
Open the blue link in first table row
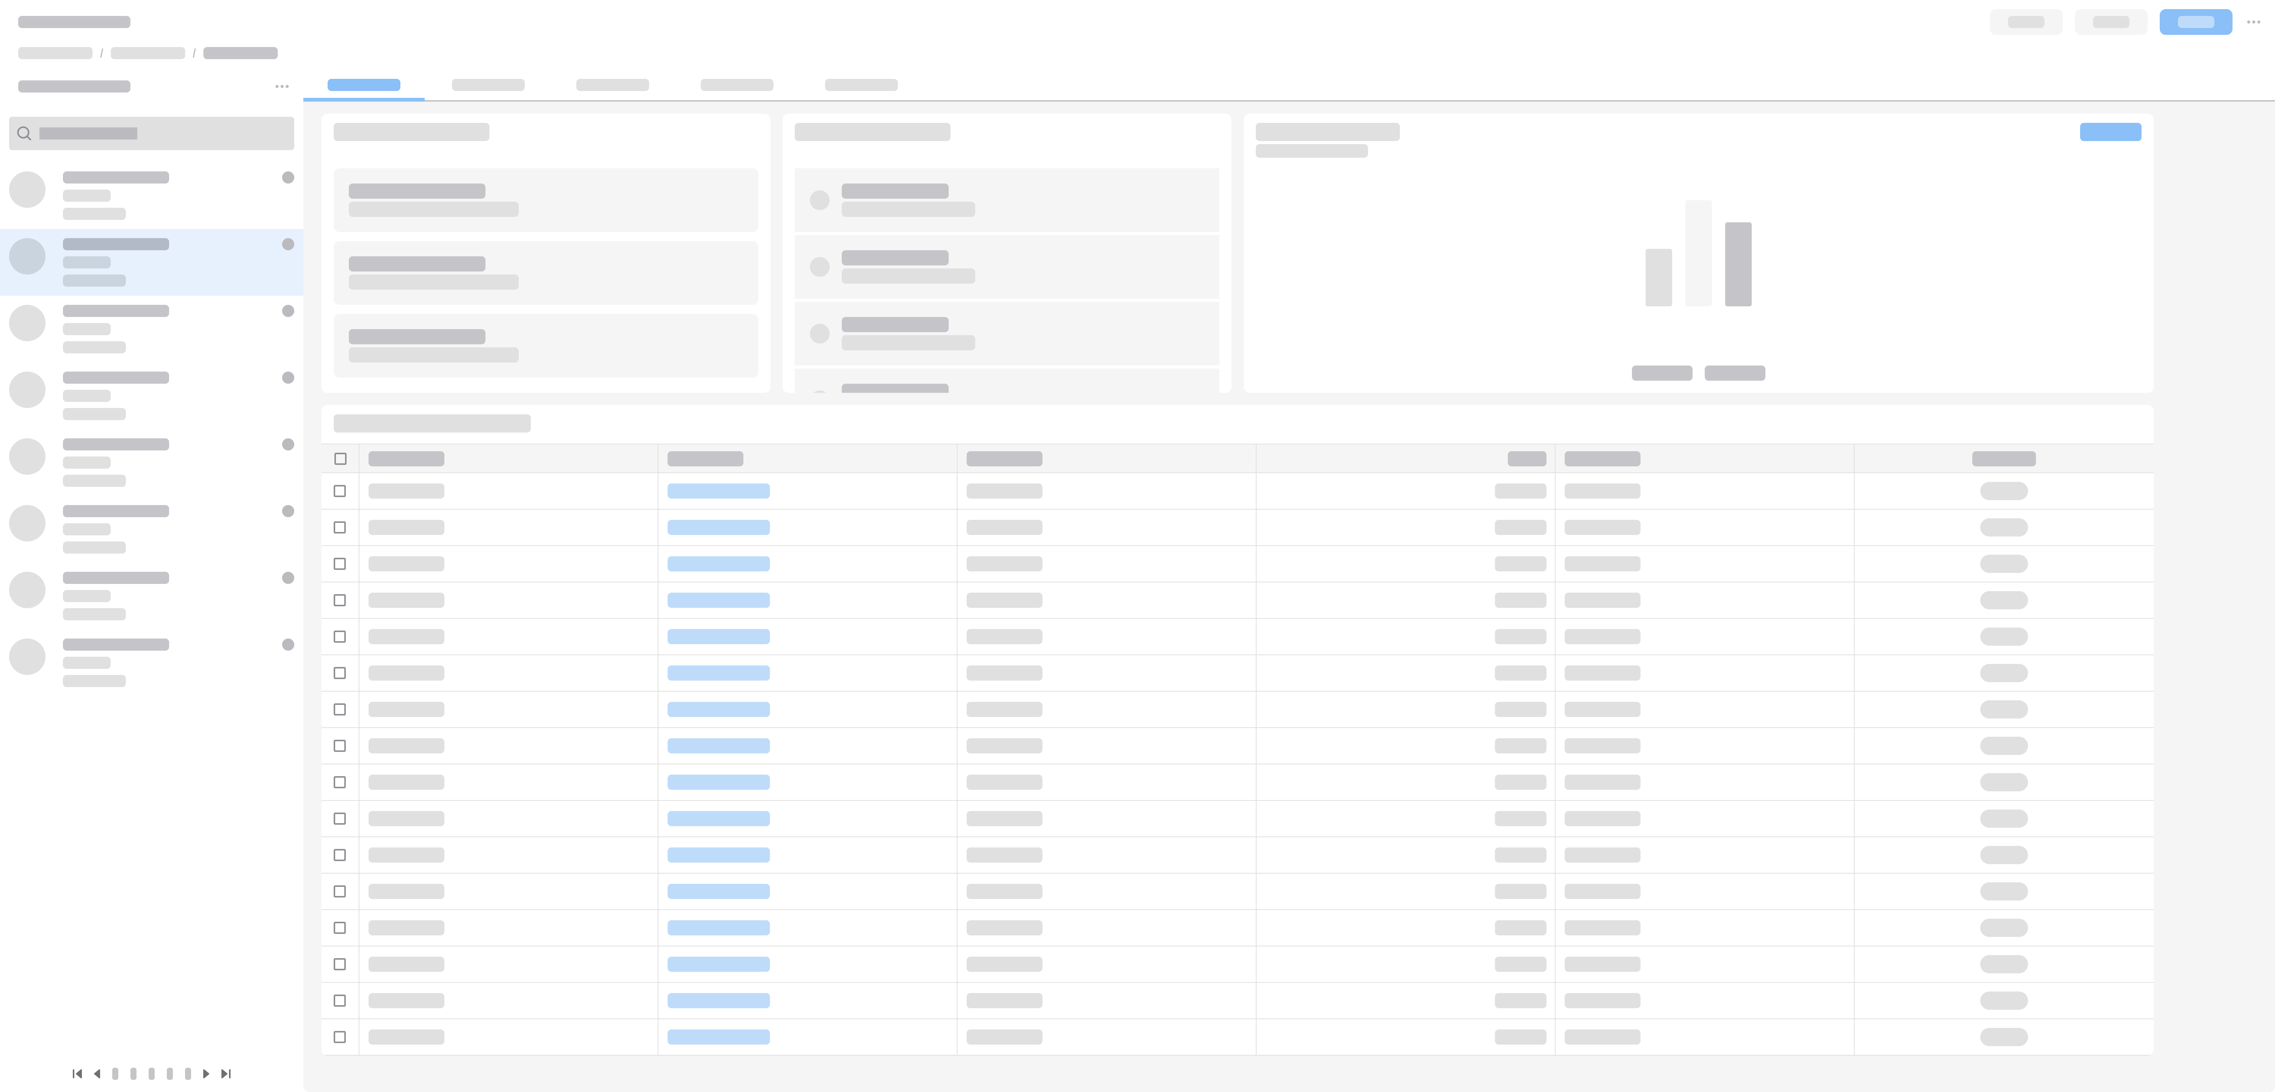point(718,491)
